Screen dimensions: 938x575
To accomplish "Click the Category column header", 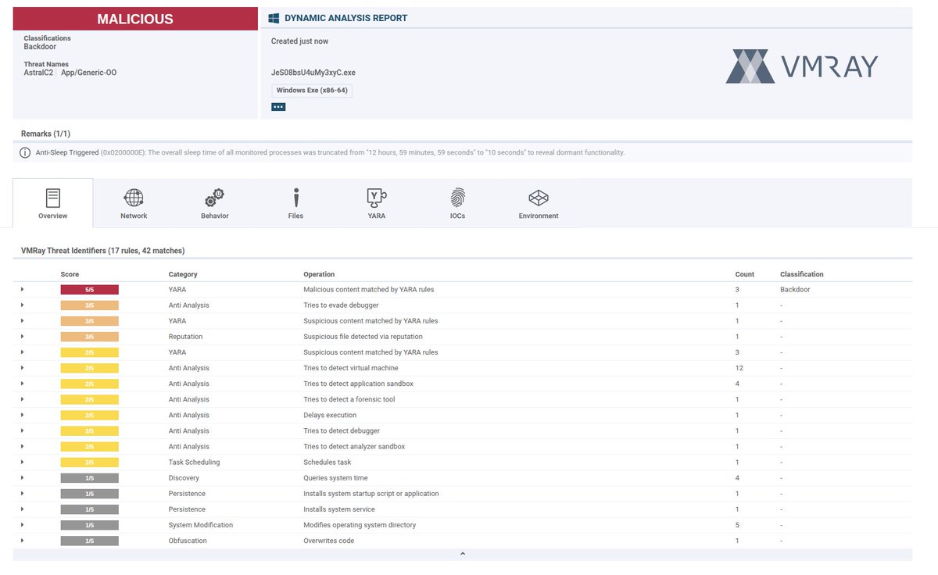I will tap(183, 274).
